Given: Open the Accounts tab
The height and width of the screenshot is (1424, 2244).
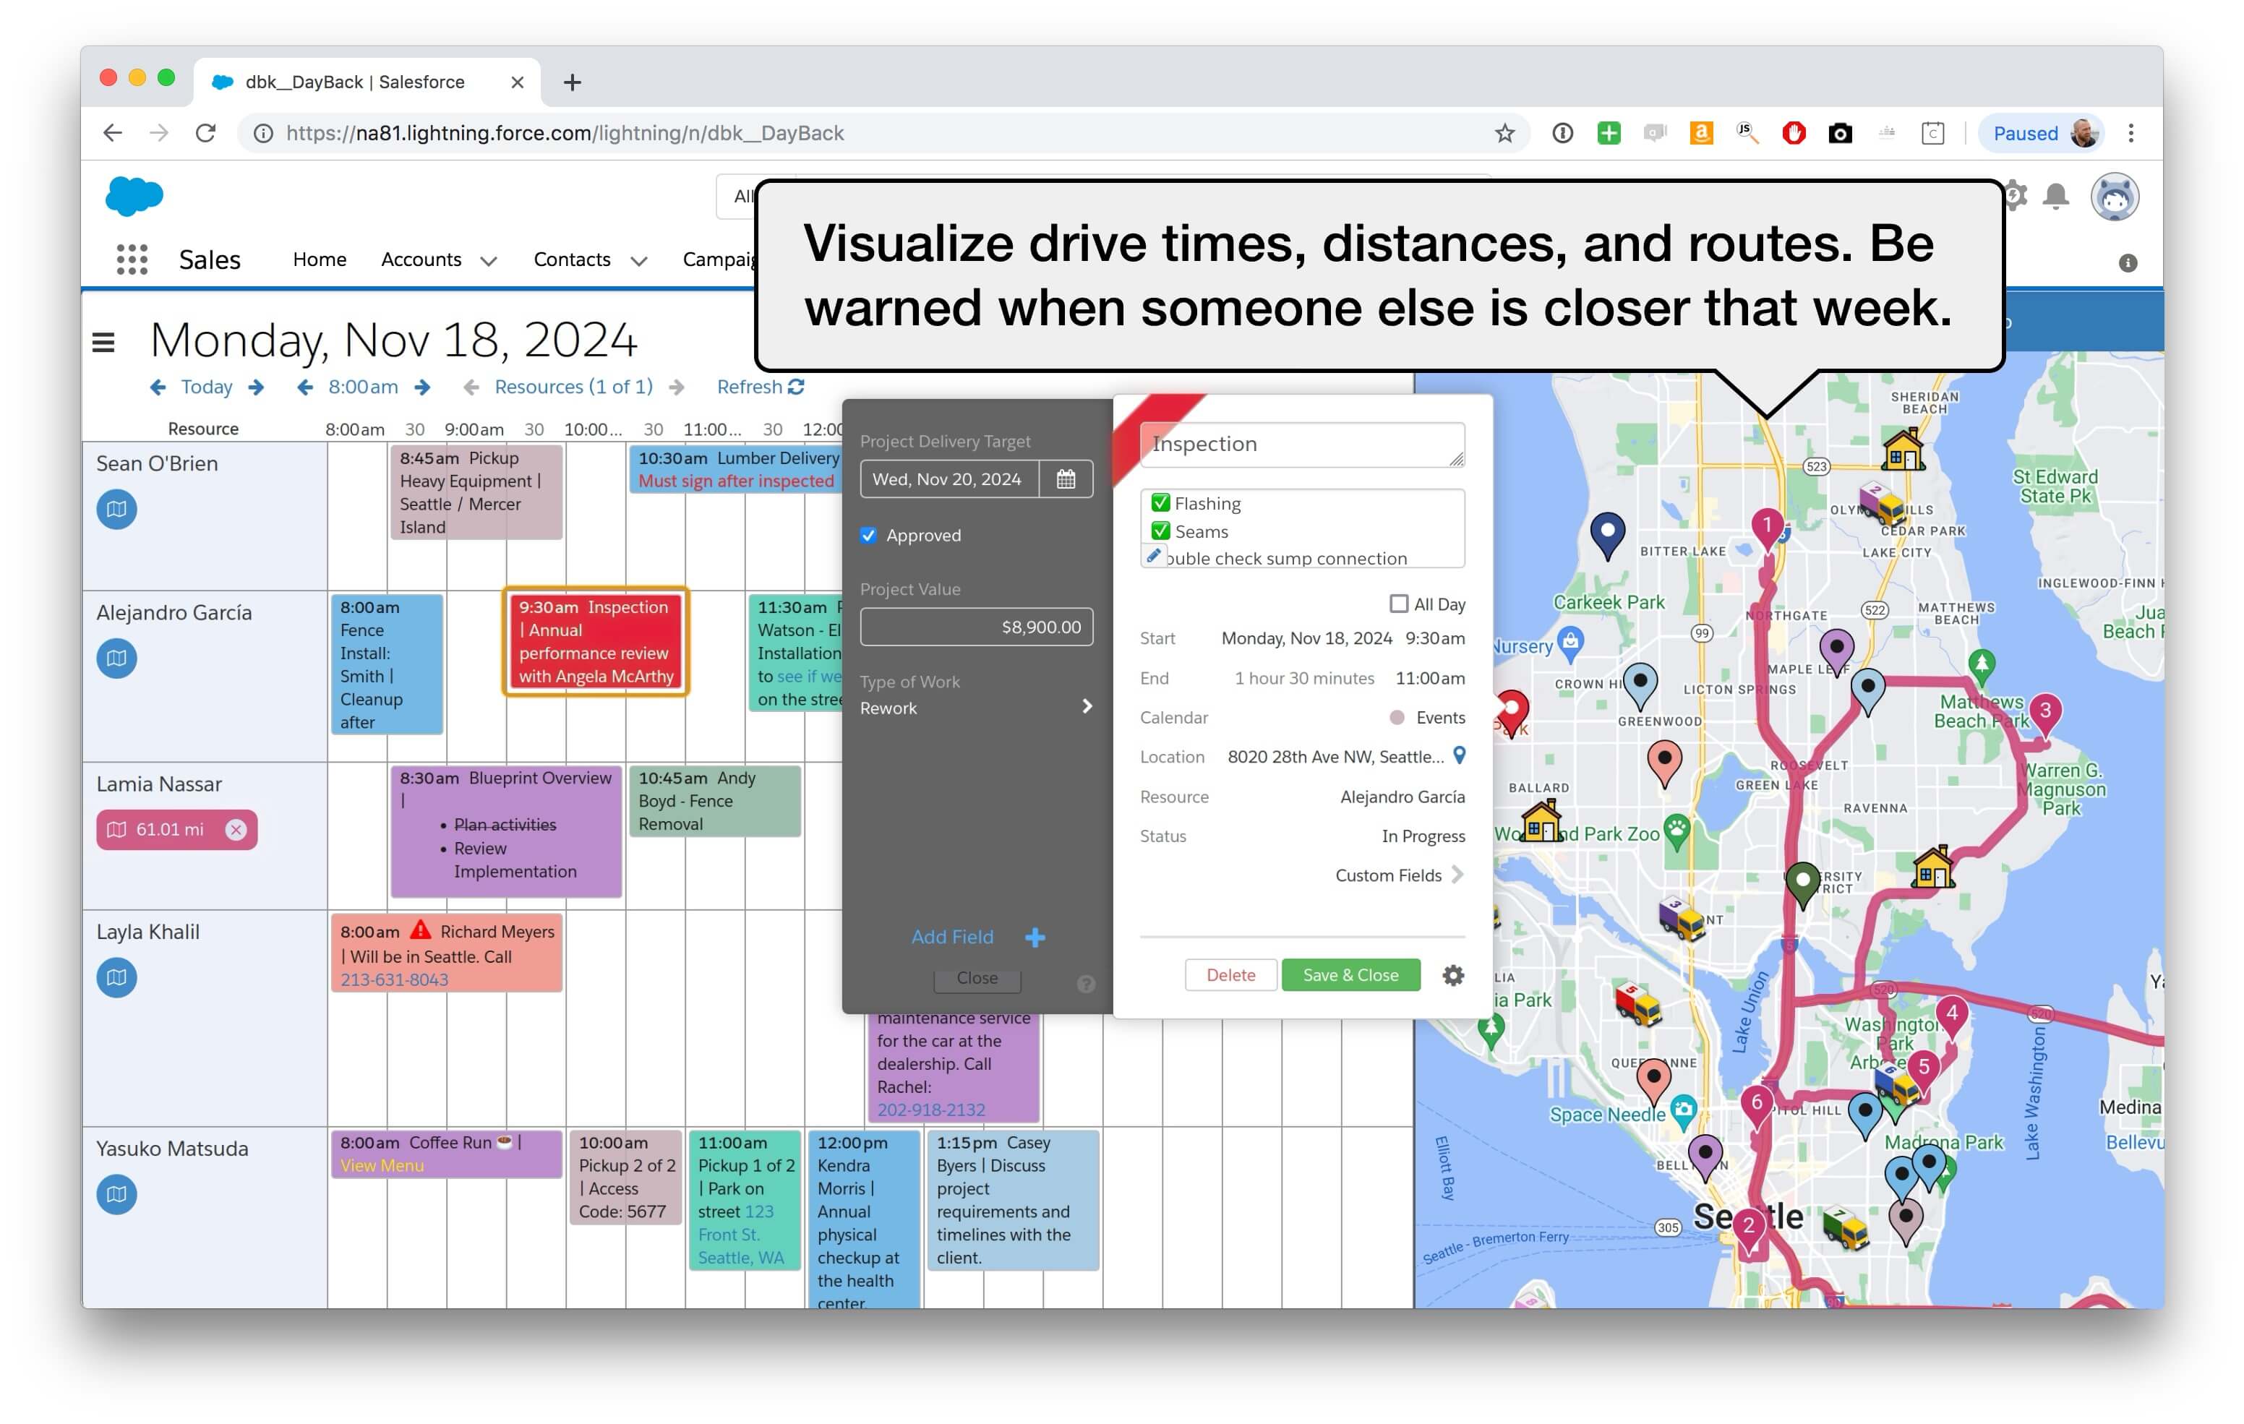Looking at the screenshot, I should click(x=421, y=260).
